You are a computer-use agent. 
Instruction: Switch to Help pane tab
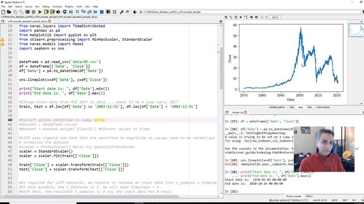tap(292, 107)
